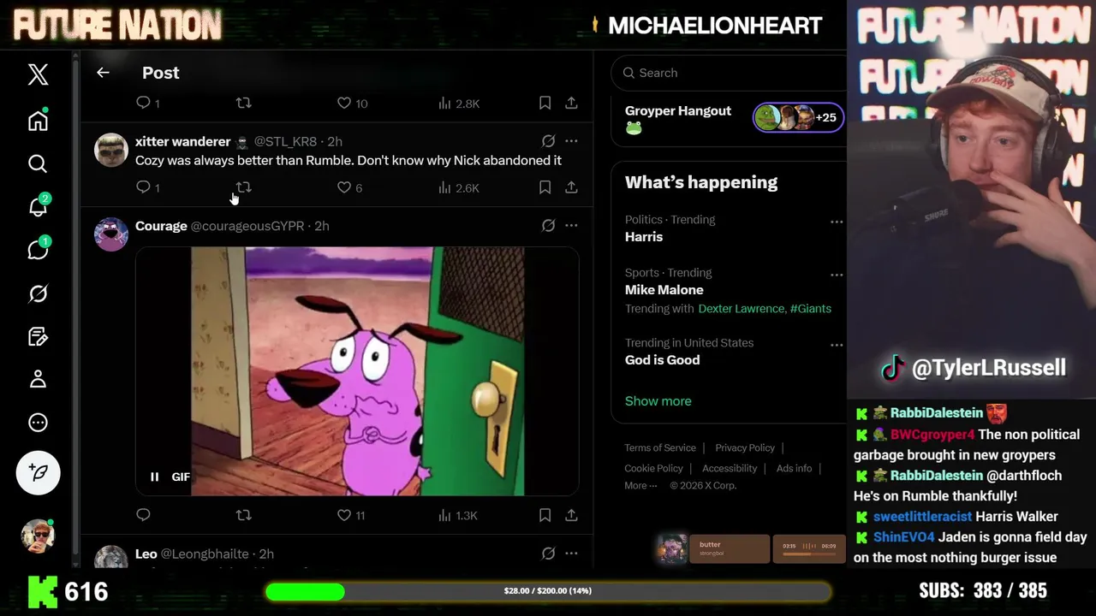Open Terms of Service footer link

click(x=660, y=447)
